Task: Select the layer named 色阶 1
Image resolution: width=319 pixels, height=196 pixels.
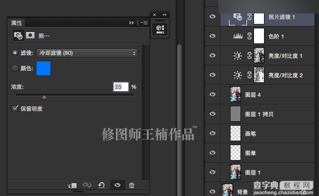Action: pyautogui.click(x=276, y=36)
